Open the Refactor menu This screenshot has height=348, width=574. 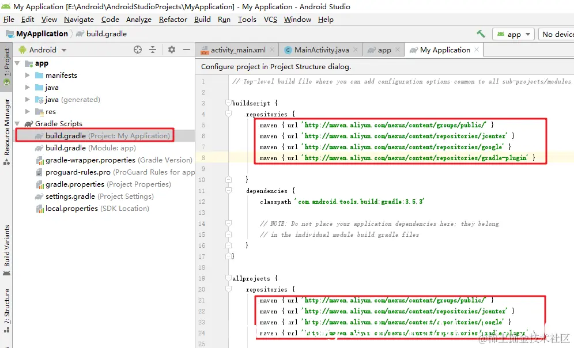pyautogui.click(x=173, y=20)
